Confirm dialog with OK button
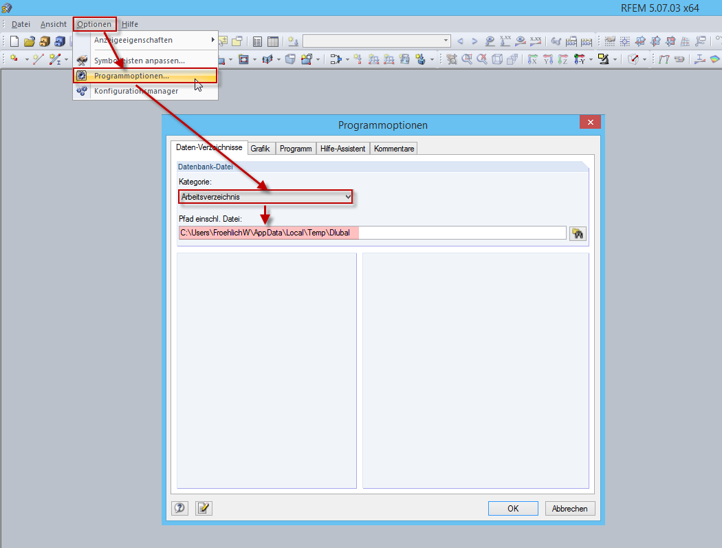Viewport: 722px width, 548px height. 513,508
